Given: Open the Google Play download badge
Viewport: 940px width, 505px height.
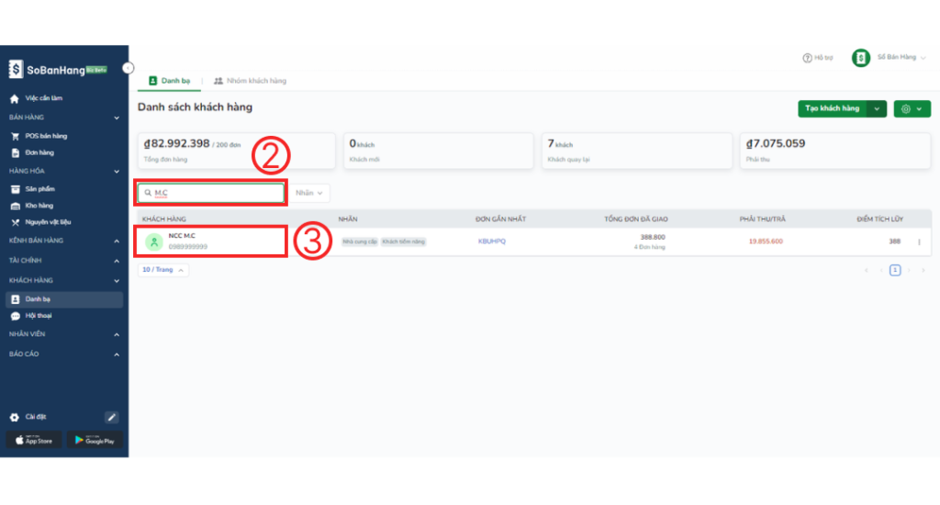Looking at the screenshot, I should (x=95, y=440).
